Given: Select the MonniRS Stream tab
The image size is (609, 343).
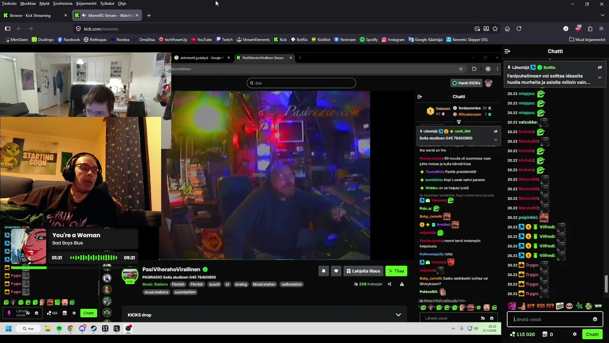Looking at the screenshot, I should coord(107,15).
